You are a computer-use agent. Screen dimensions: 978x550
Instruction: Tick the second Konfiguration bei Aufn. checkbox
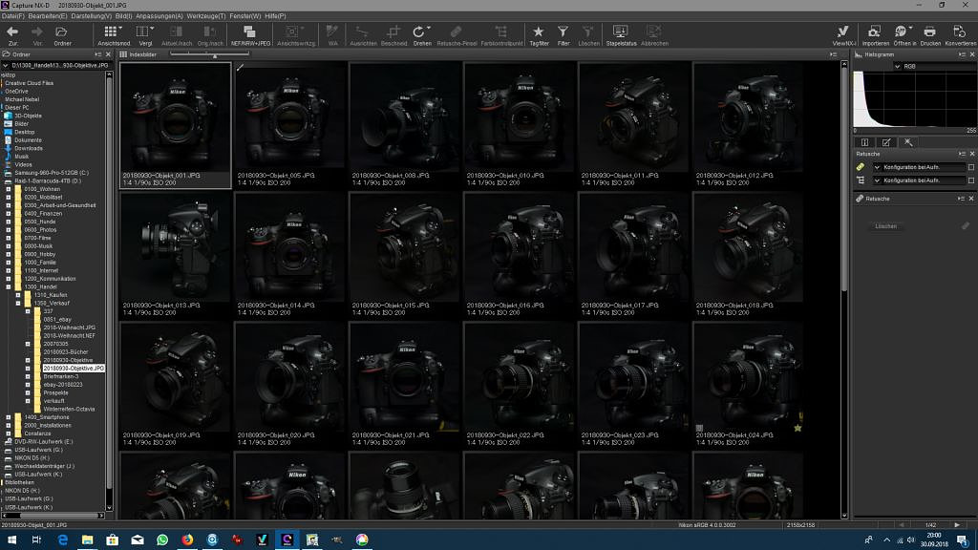tap(971, 180)
